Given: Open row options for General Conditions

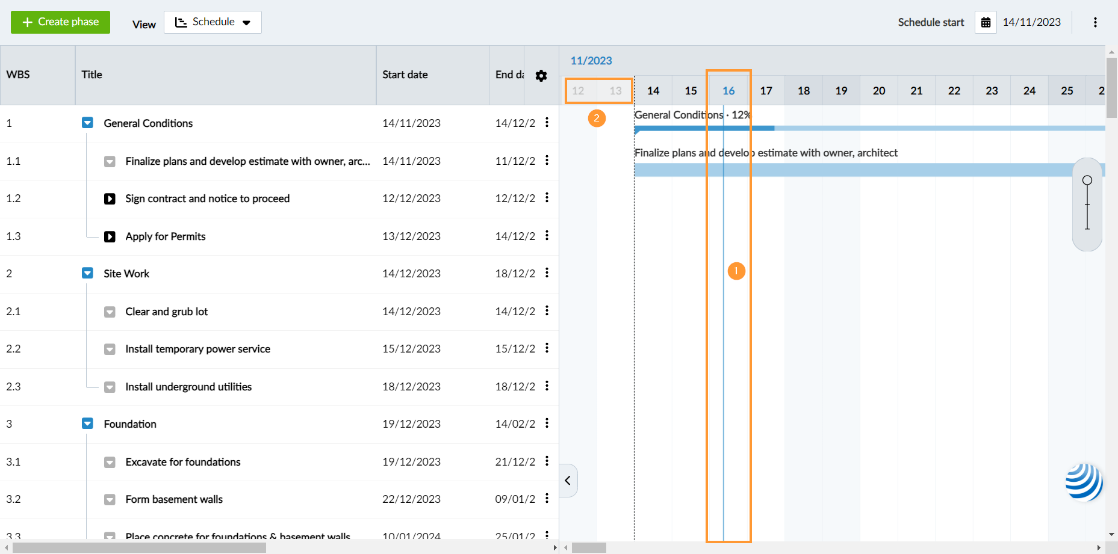Looking at the screenshot, I should point(547,123).
